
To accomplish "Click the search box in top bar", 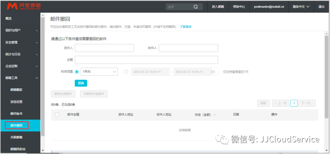I will point(184,7).
